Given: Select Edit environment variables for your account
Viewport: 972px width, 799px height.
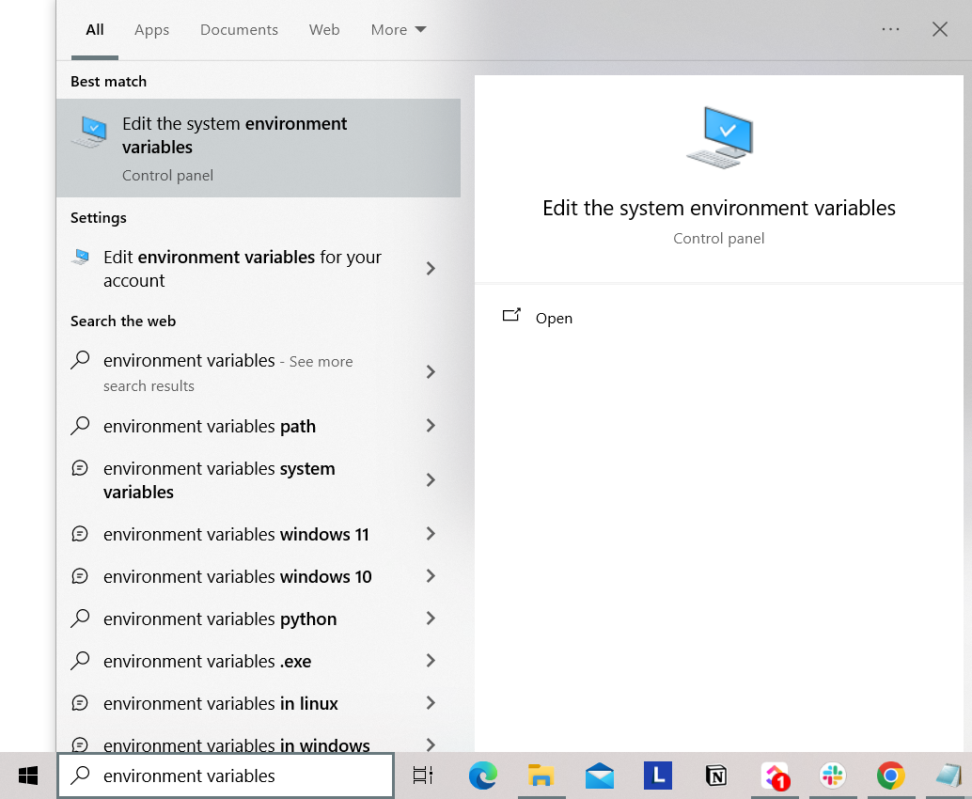Looking at the screenshot, I should point(242,269).
